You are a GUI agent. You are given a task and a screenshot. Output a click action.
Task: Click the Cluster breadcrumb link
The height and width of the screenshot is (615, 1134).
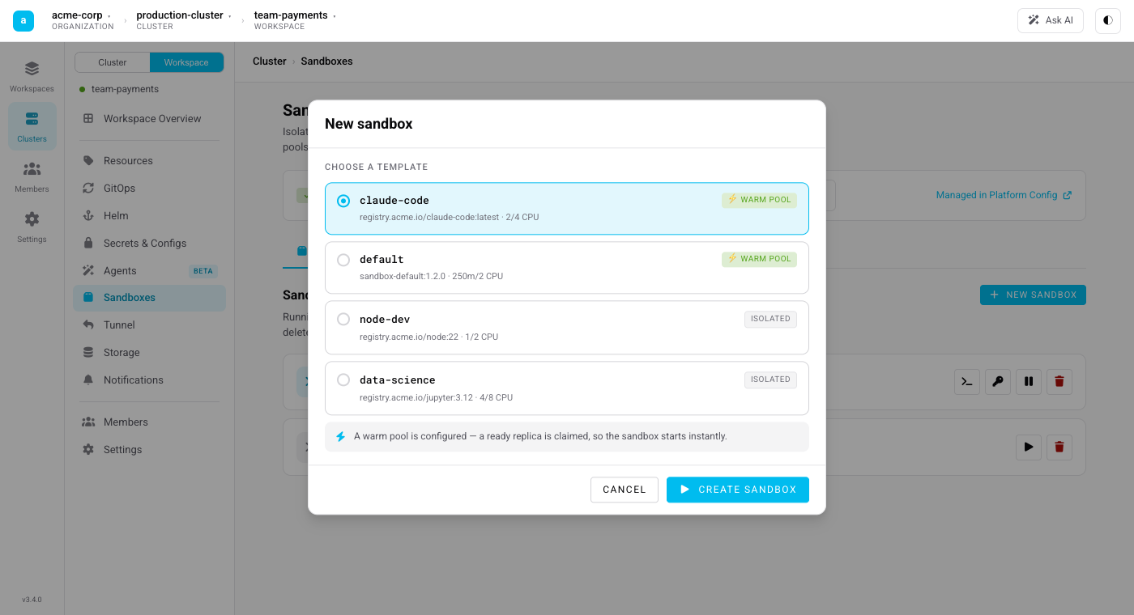[270, 61]
